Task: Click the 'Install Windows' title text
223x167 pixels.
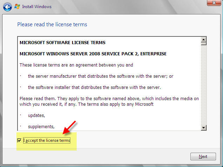Action: [x=37, y=7]
